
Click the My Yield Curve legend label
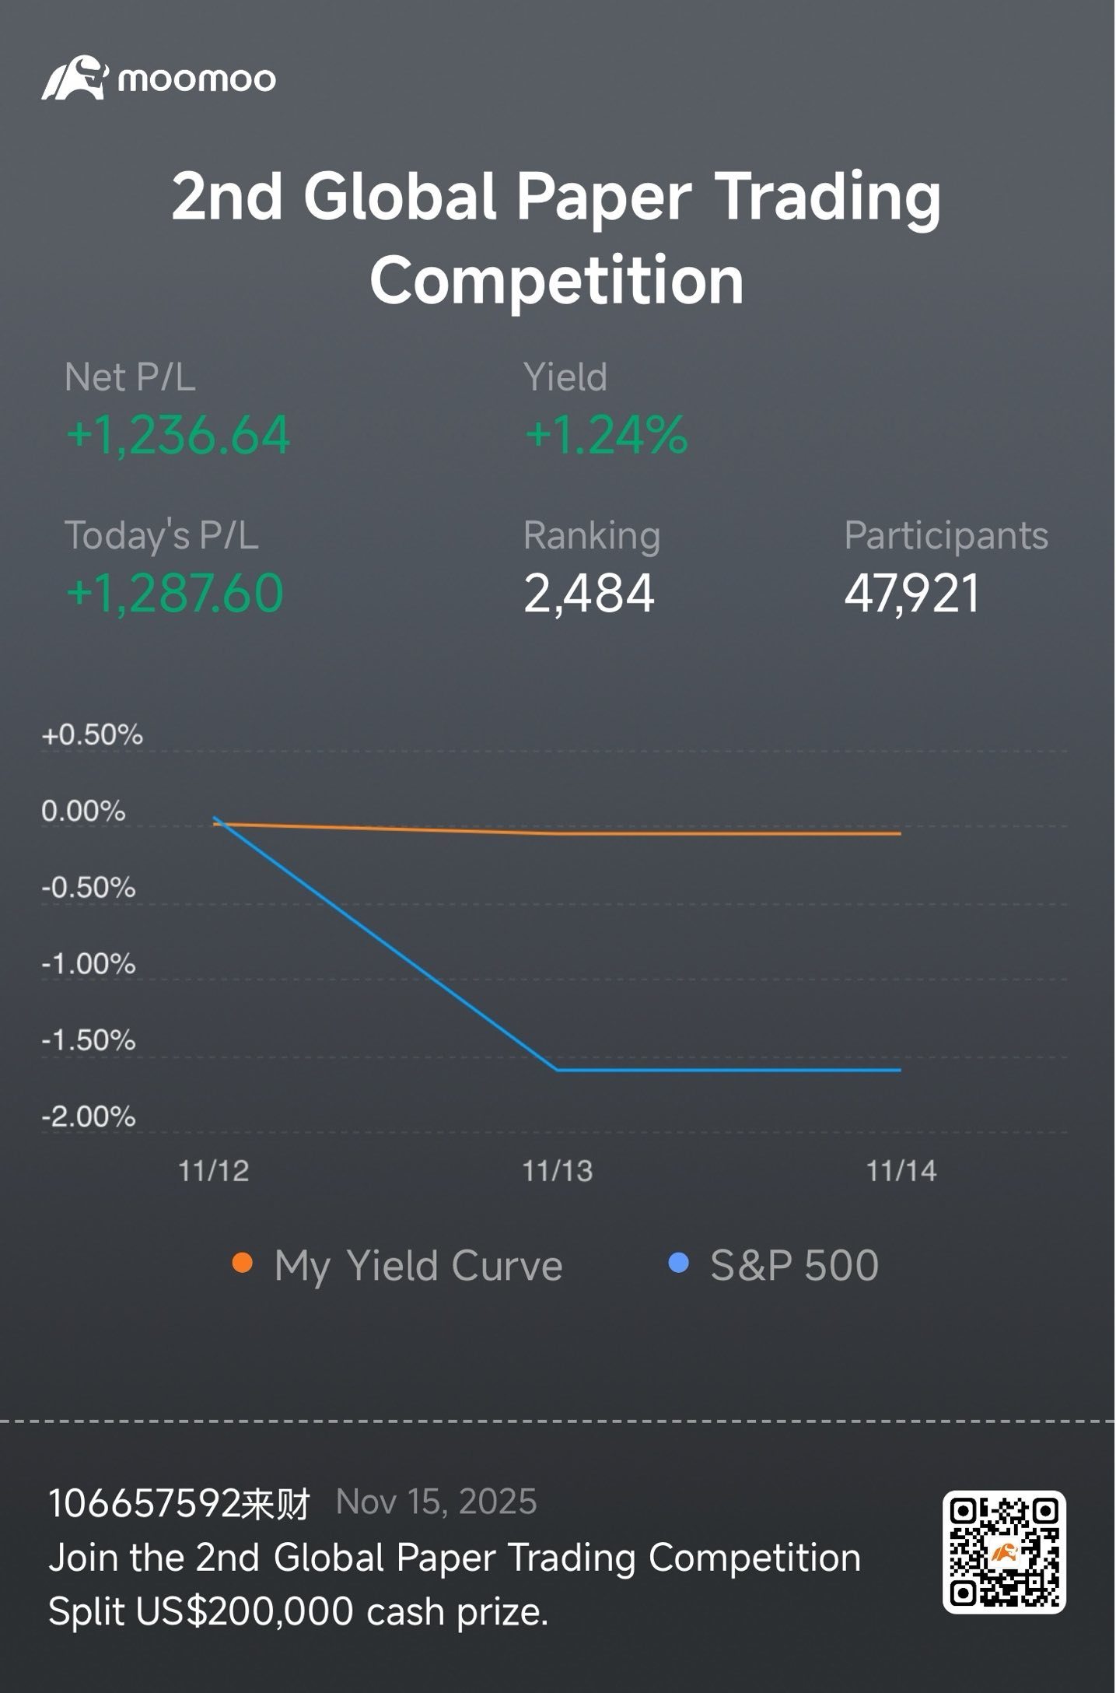click(x=418, y=1267)
